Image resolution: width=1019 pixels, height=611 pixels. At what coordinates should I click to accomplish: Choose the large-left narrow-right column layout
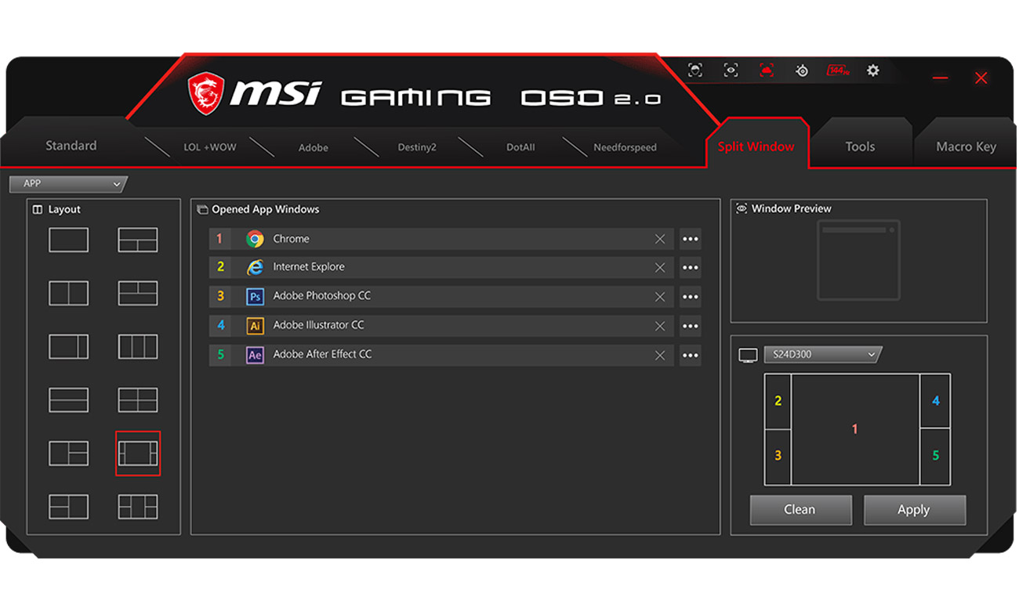68,346
